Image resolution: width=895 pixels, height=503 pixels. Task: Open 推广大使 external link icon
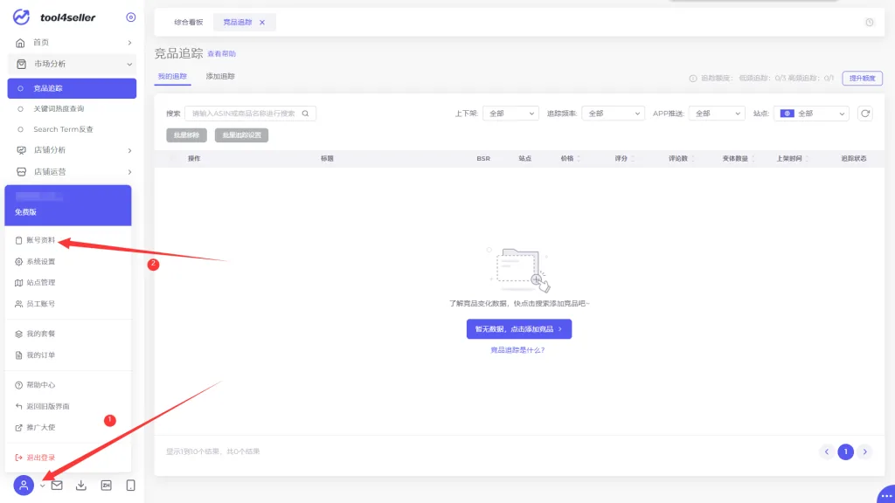(x=19, y=428)
